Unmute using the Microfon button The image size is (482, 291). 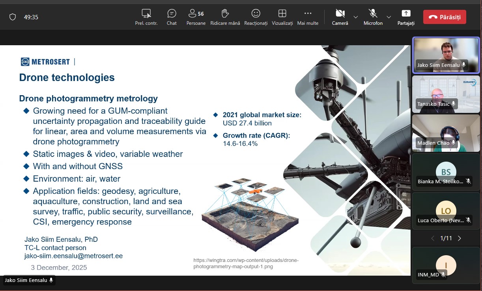373,17
